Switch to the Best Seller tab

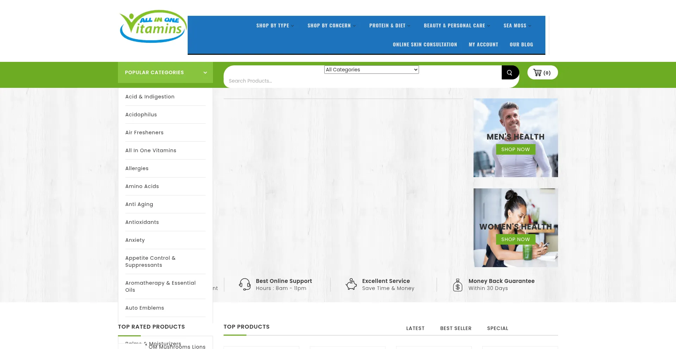pyautogui.click(x=456, y=328)
